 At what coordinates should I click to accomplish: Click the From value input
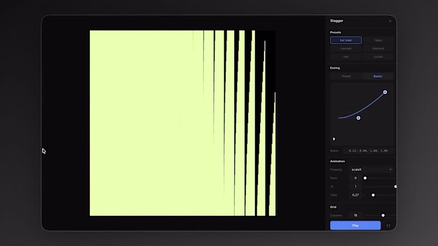point(355,178)
